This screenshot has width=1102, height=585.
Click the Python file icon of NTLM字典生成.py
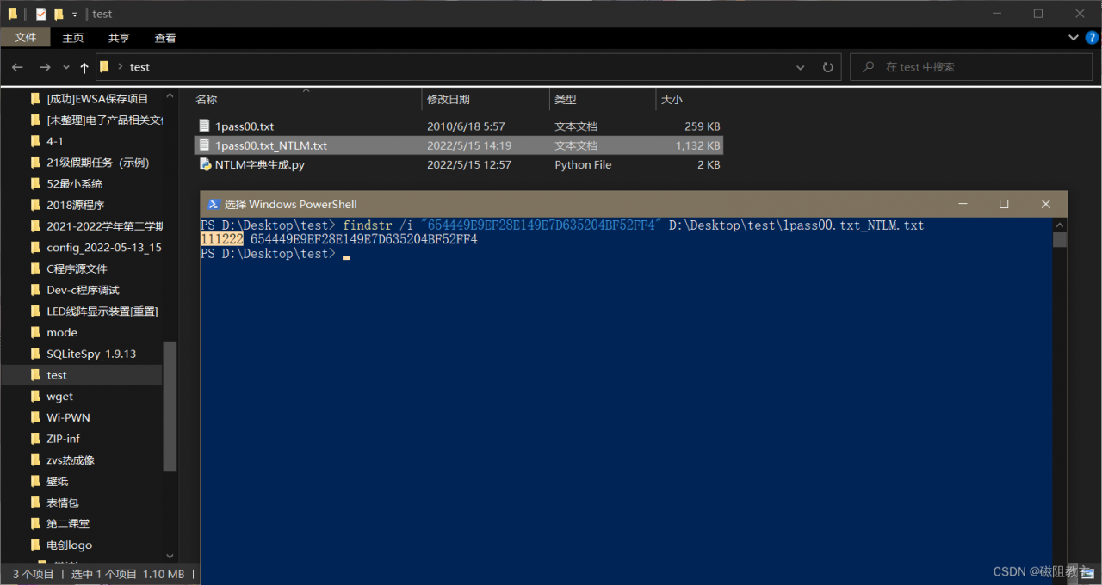click(205, 164)
